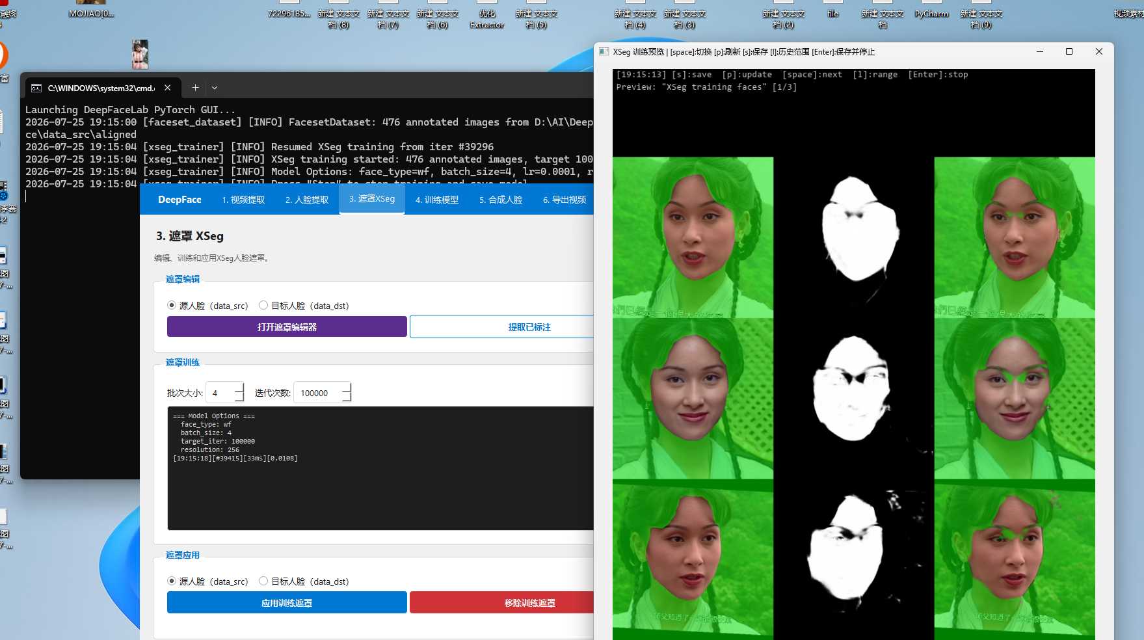Select the girl photo thumbnail on desktop
This screenshot has height=640, width=1144.
(140, 55)
